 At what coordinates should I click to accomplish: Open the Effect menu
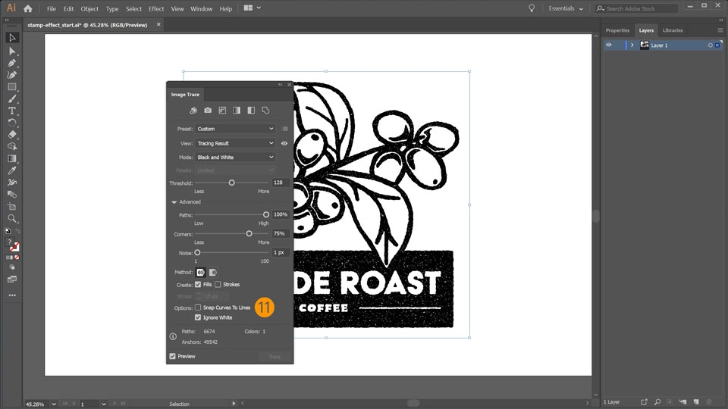(x=156, y=9)
